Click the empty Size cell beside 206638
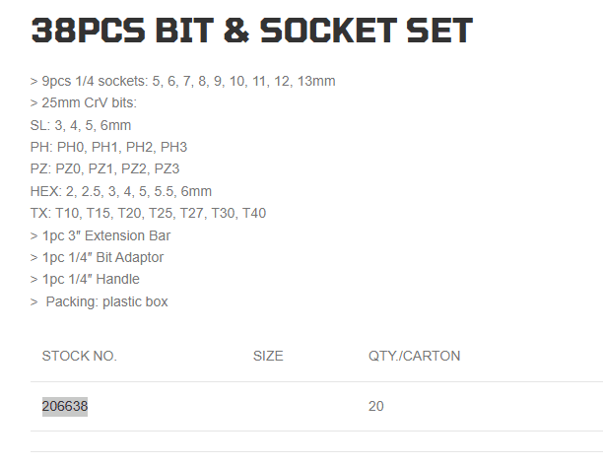Viewport: 603px width, 465px height. pos(268,406)
